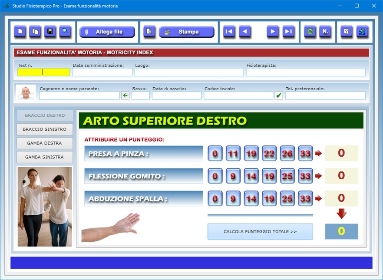383x280 pixels.
Task: Set Presa a pinza score to 22
Action: point(269,153)
